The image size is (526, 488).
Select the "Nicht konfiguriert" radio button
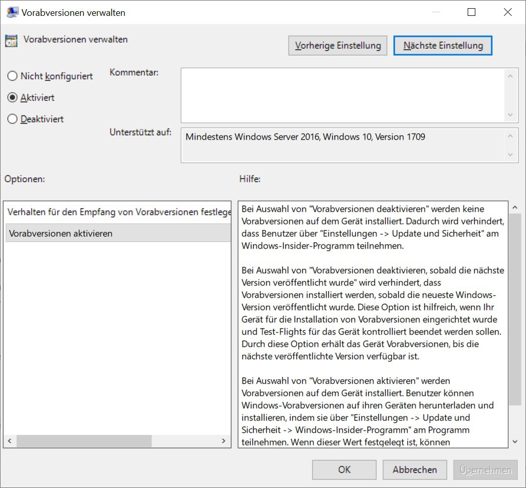[x=11, y=76]
